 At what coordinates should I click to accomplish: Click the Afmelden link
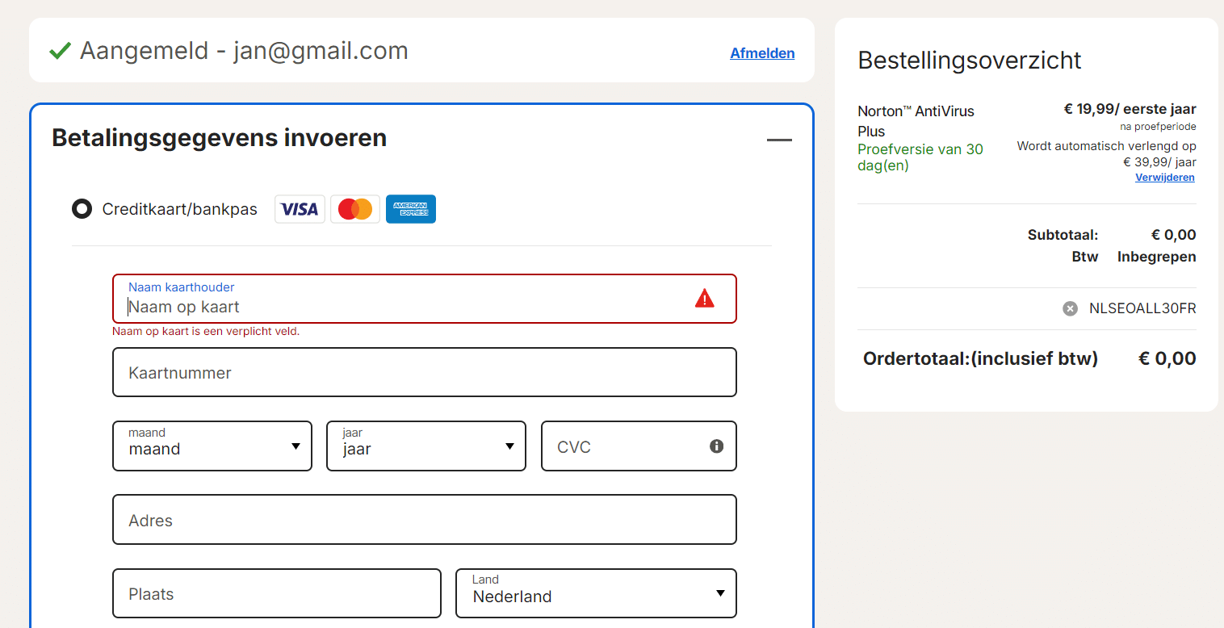tap(762, 53)
